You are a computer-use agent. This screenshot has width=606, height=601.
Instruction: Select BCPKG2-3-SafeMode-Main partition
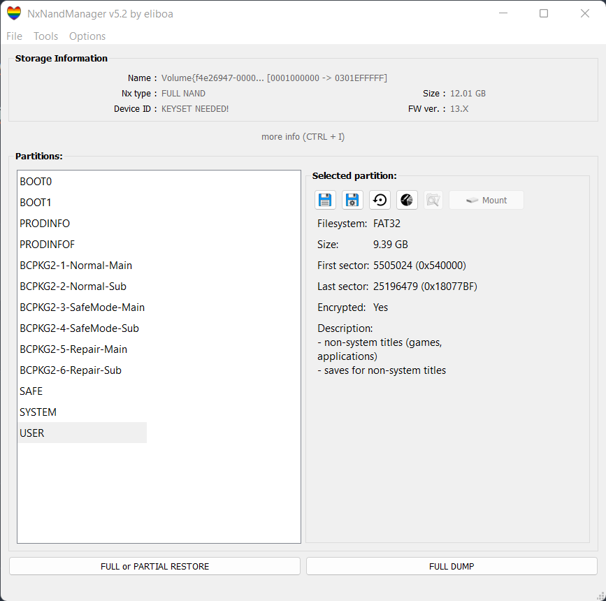coord(82,307)
